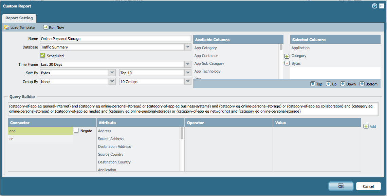Screen dimensions: 387x196
Task: Expand the Sort By Bytes dropdown
Action: pyautogui.click(x=112, y=73)
